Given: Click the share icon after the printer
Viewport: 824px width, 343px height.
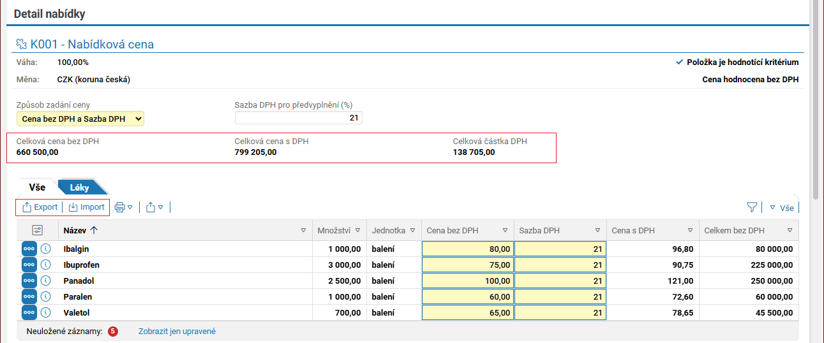Looking at the screenshot, I should pyautogui.click(x=154, y=207).
